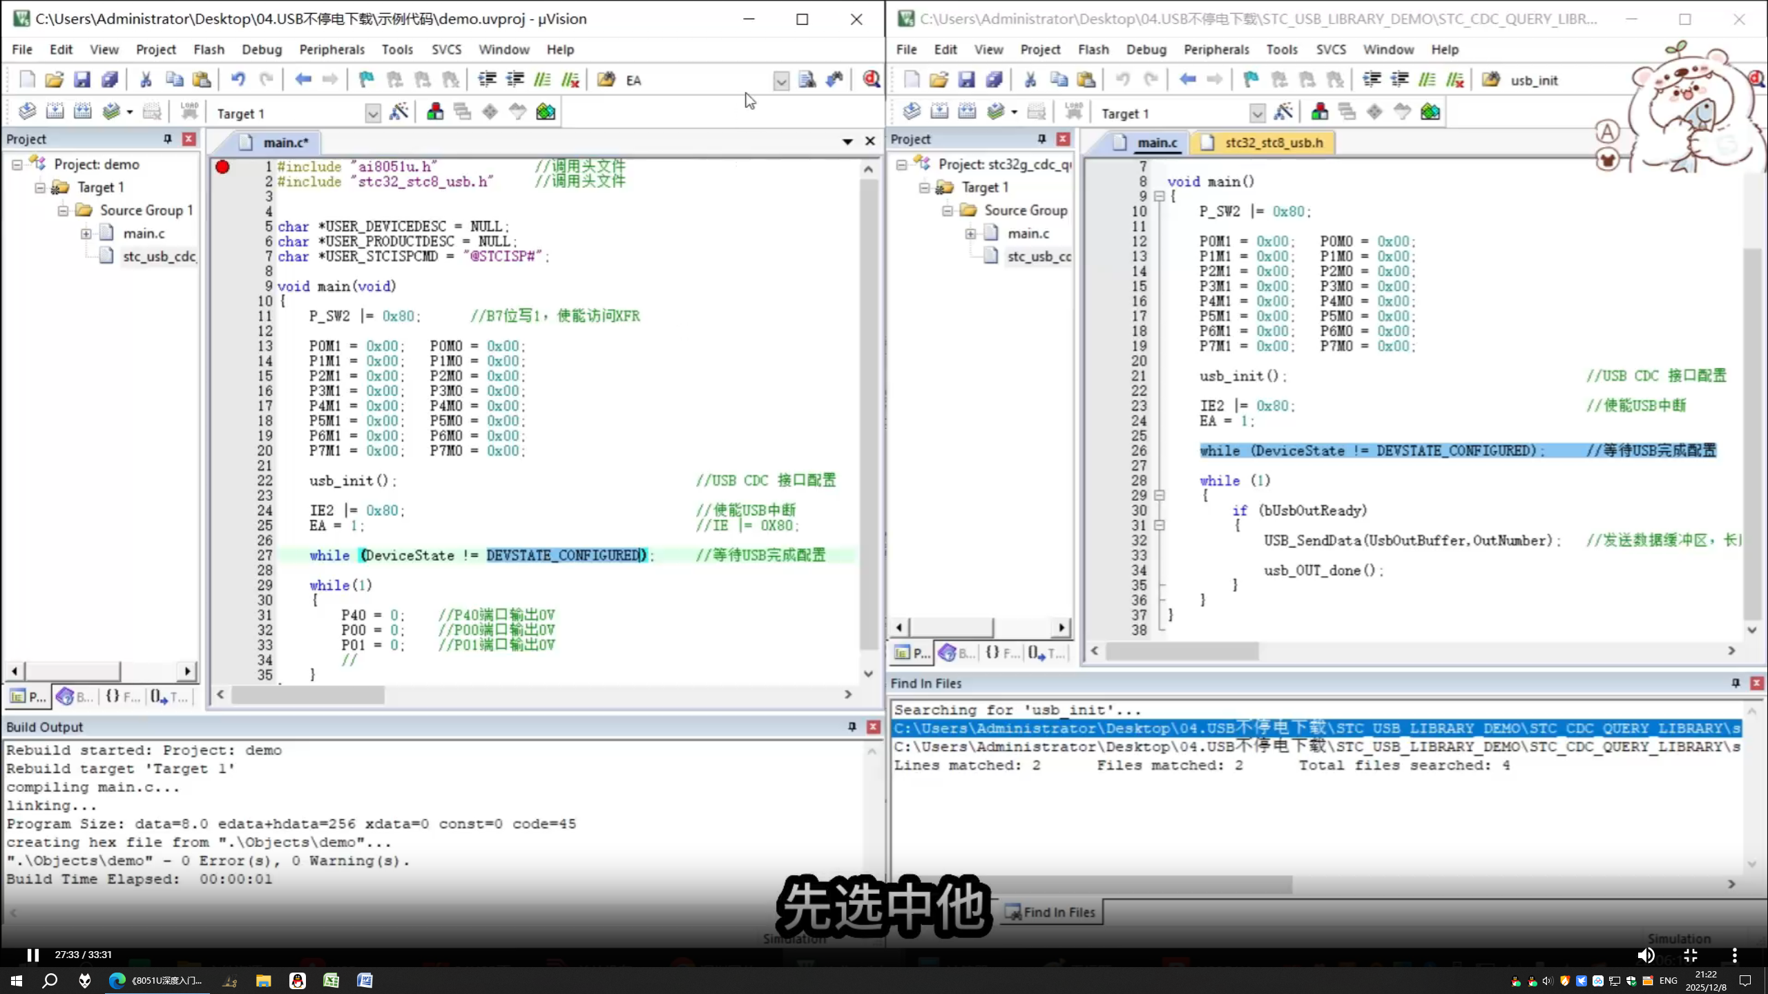Open Options for Target wand icon

[399, 111]
